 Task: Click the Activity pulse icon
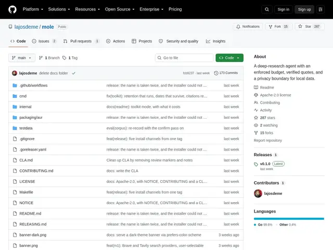[256, 110]
